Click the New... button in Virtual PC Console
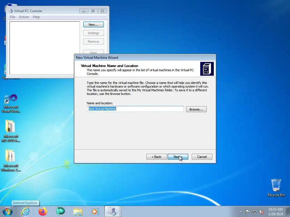The width and height of the screenshot is (290, 217). (93, 25)
